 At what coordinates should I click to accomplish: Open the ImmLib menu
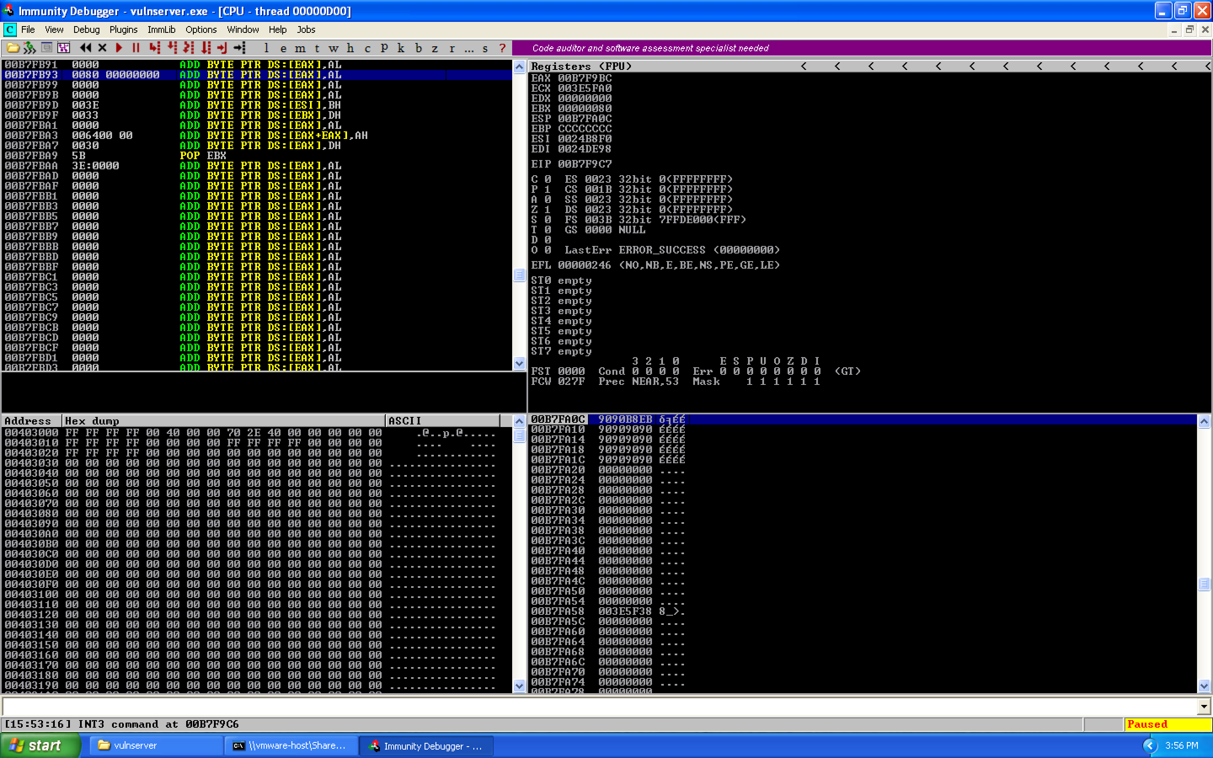[x=161, y=29]
